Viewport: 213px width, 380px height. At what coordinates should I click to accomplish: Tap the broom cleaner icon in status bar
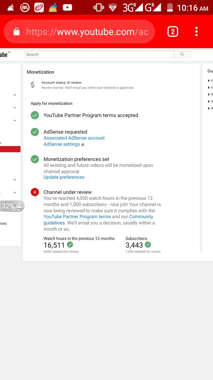(53, 7)
